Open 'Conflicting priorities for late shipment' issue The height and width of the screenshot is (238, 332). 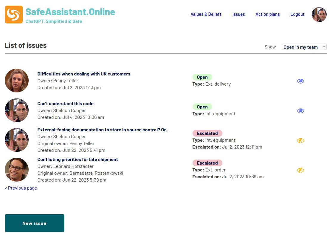77,160
